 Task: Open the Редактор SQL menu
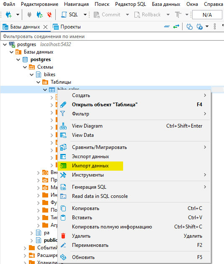pos(131,4)
